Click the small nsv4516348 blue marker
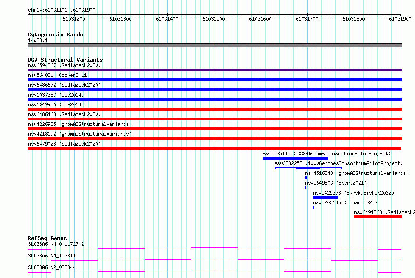Image resolution: width=415 pixels, height=278 pixels. click(x=306, y=178)
